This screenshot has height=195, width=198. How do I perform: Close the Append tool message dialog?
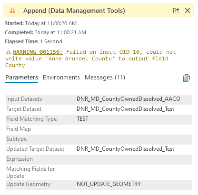pyautogui.click(x=188, y=10)
